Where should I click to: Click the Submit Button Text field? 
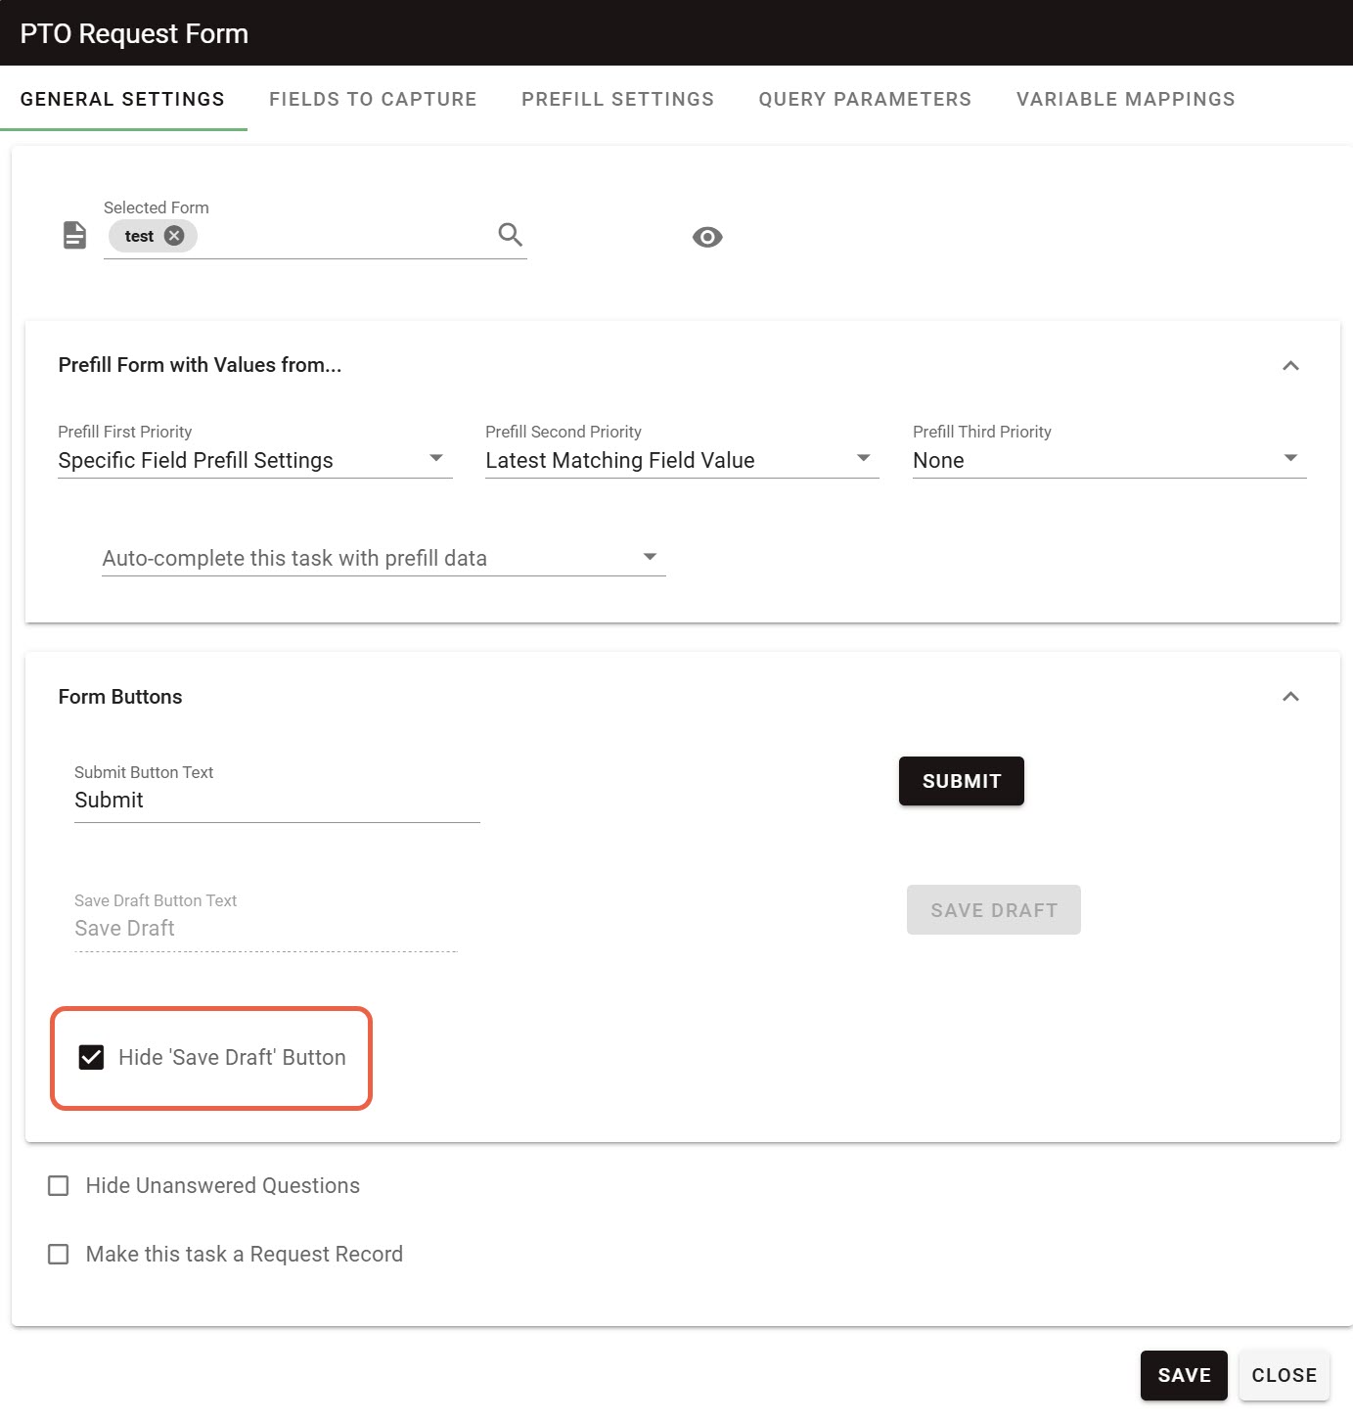[276, 801]
